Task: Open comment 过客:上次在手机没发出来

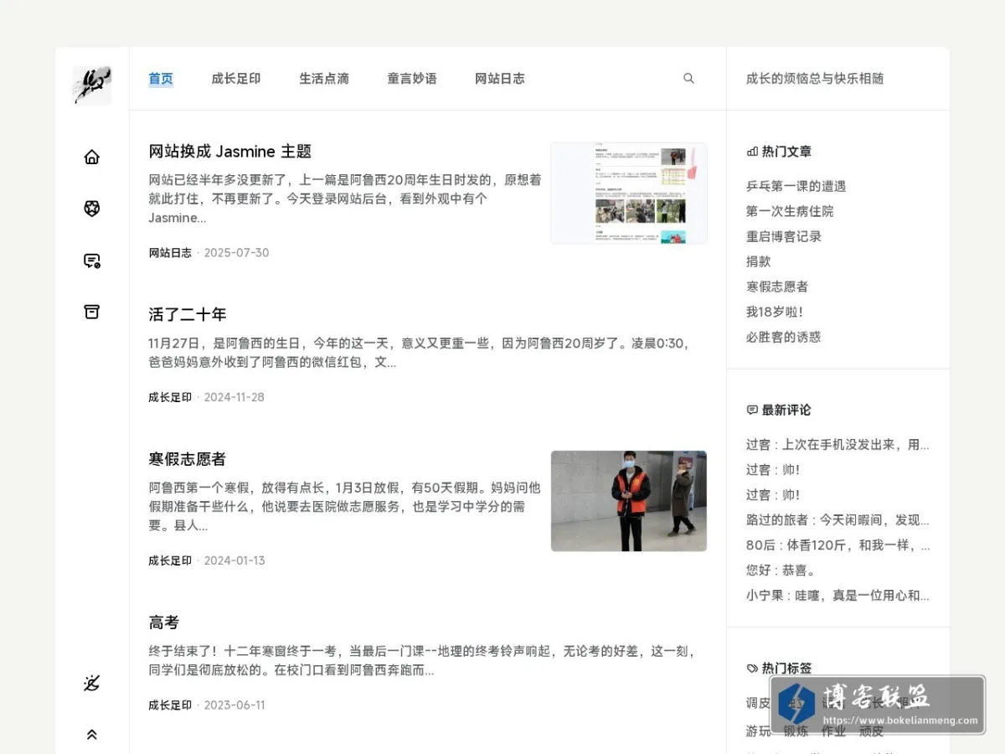Action: 837,445
